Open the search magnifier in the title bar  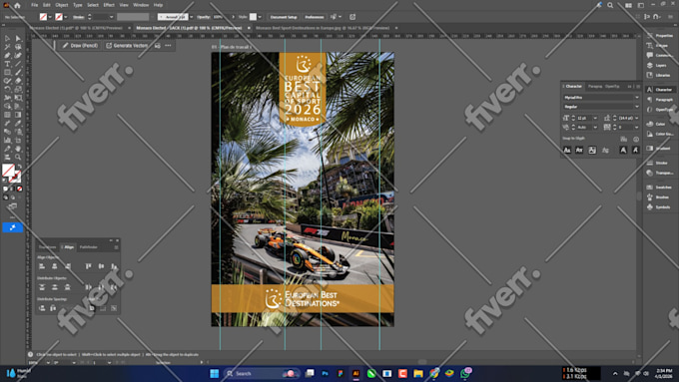pos(610,5)
